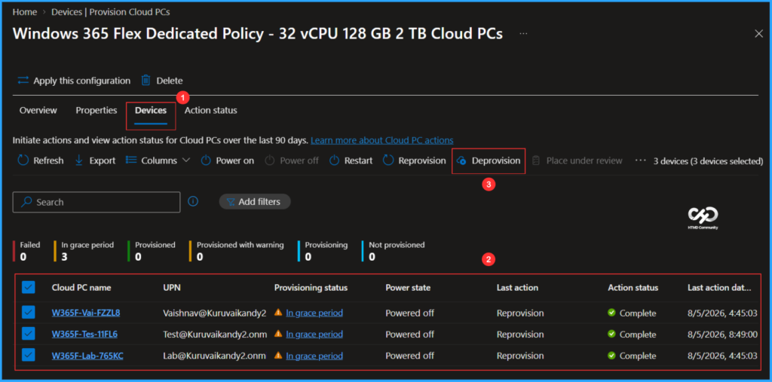Click UPN Vaishnav@Kuruvaikandy2 cell
The width and height of the screenshot is (772, 382).
point(215,313)
